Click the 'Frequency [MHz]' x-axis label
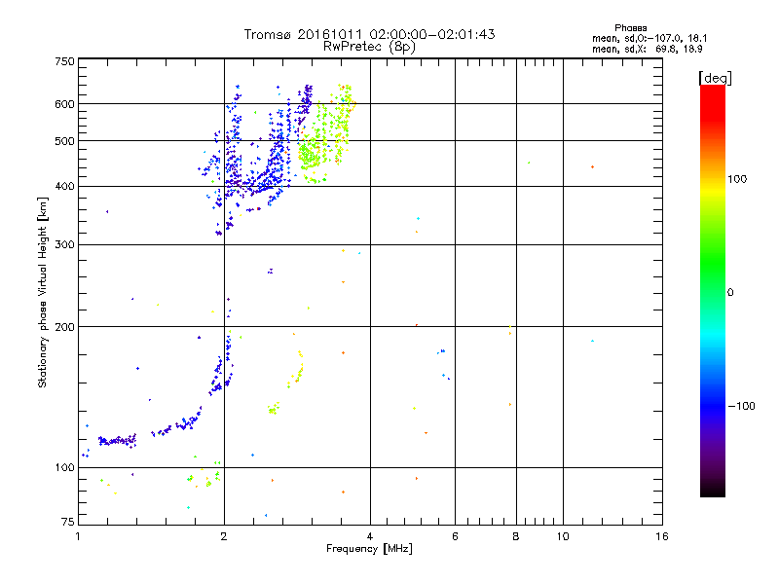This screenshot has height=584, width=779. pyautogui.click(x=369, y=549)
